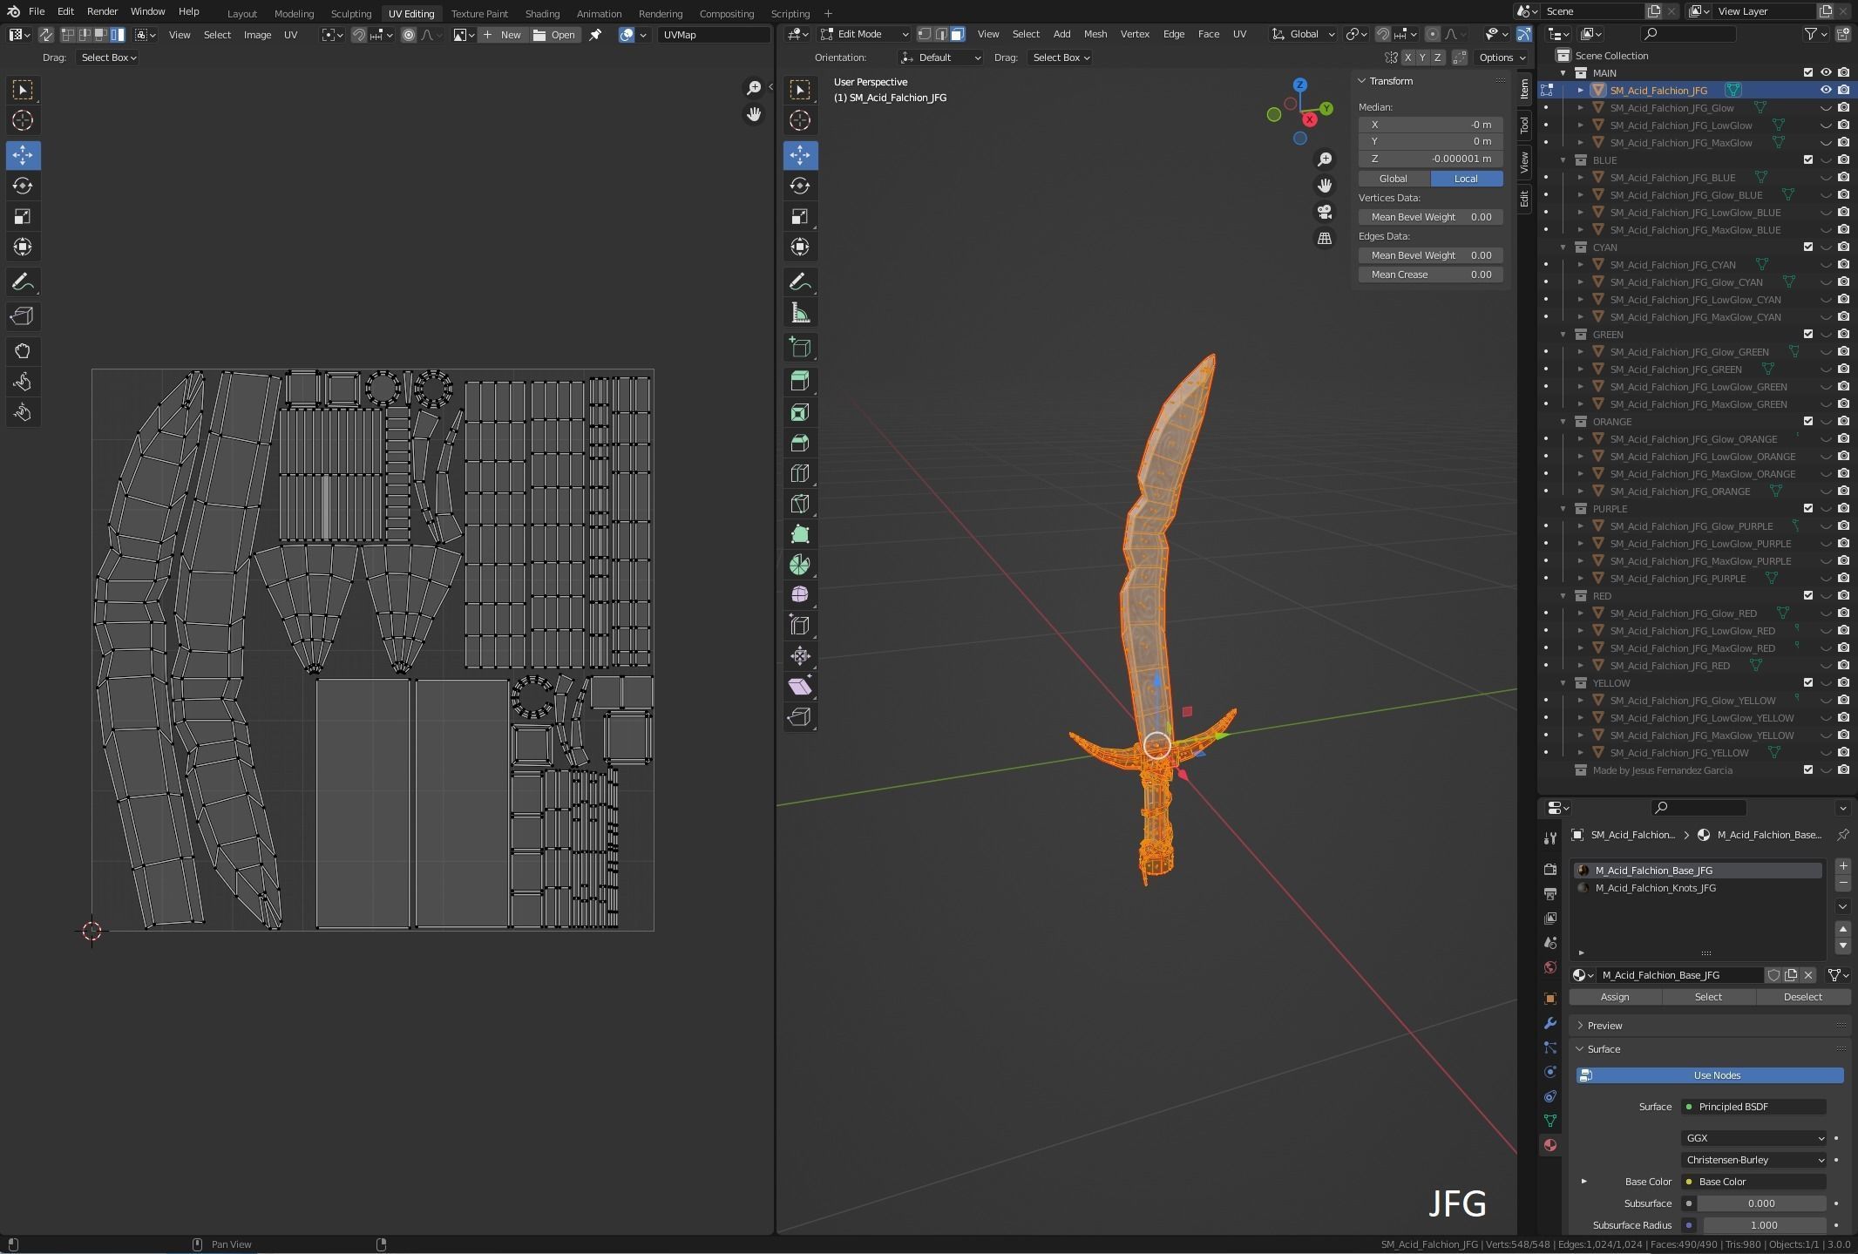The image size is (1858, 1254).
Task: Select the Inset Faces tool
Action: (800, 412)
